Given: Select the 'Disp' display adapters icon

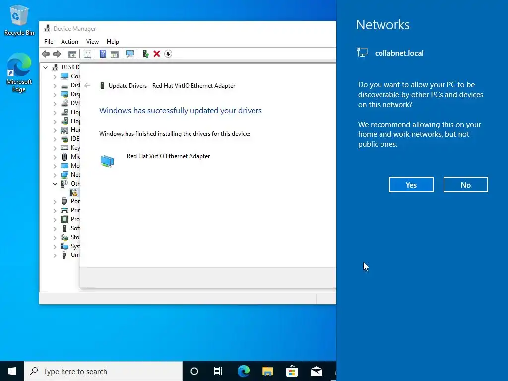Looking at the screenshot, I should (64, 94).
